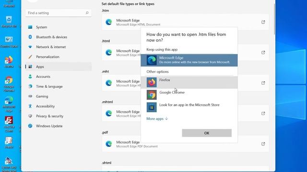Screen dimensions: 307x172
Task: Choose Firefox in Other options list
Action: tap(189, 82)
